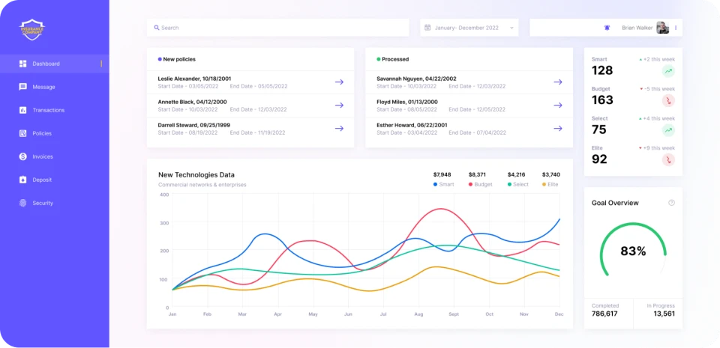Click the $7,948 Smart total
The height and width of the screenshot is (348, 720).
coord(442,174)
